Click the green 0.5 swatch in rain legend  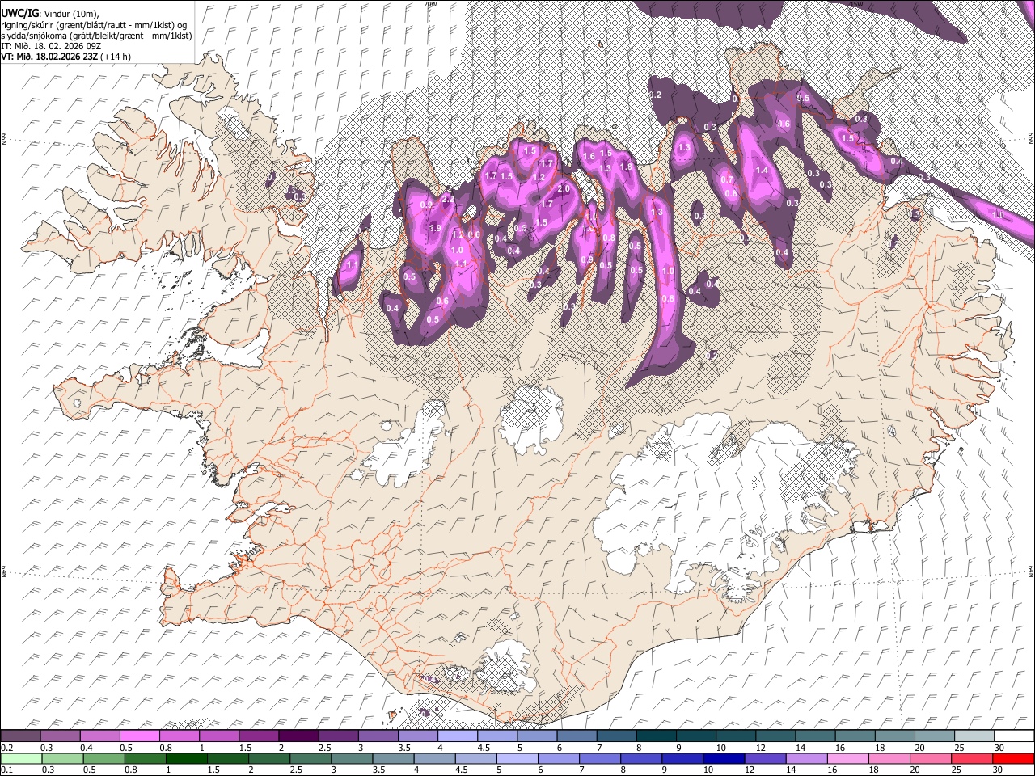104,758
